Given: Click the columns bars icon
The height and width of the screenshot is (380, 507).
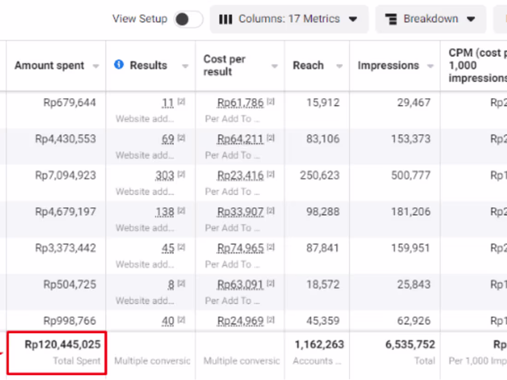Looking at the screenshot, I should click(225, 19).
